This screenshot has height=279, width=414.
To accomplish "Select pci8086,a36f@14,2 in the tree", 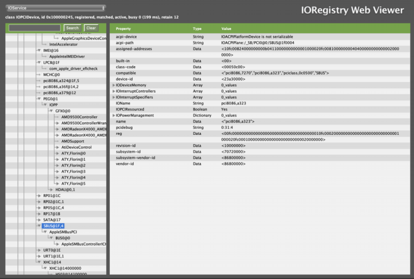I will 61,87.
